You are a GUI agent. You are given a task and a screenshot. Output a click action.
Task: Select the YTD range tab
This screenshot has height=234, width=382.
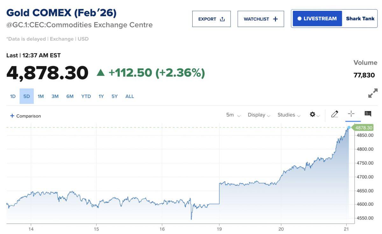click(x=86, y=96)
